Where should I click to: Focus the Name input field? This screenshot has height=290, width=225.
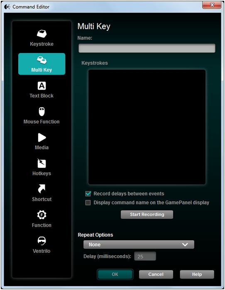[x=147, y=48]
